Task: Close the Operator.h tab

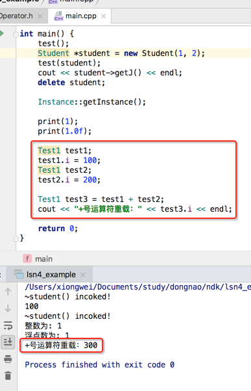Action: 40,16
